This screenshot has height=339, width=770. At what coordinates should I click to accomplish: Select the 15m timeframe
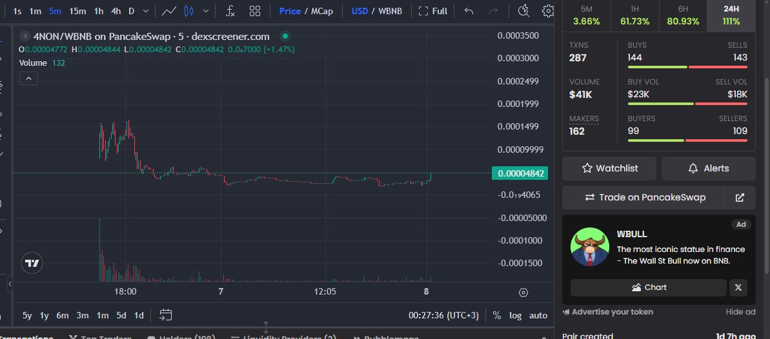(77, 11)
